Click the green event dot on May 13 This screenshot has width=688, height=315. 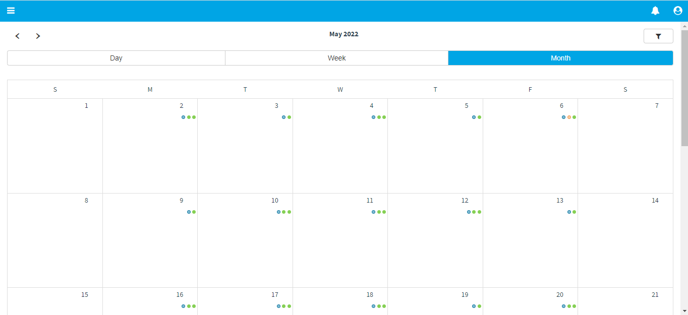tap(575, 212)
